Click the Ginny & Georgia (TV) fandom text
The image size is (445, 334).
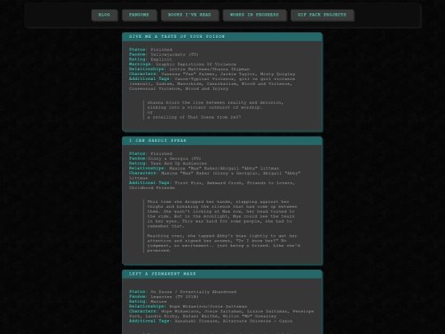click(x=174, y=158)
